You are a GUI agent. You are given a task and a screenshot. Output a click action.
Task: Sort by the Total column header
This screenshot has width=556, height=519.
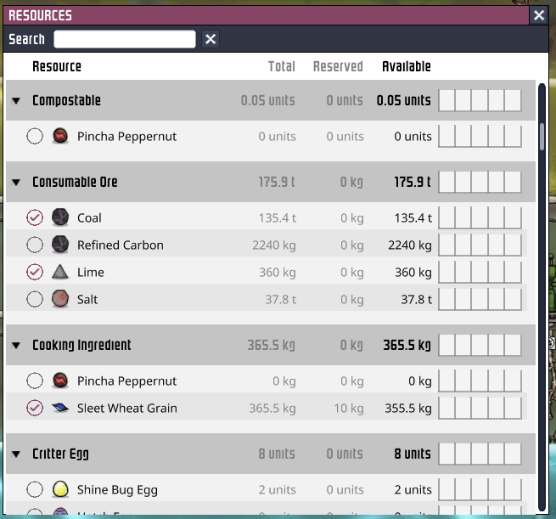tap(281, 66)
